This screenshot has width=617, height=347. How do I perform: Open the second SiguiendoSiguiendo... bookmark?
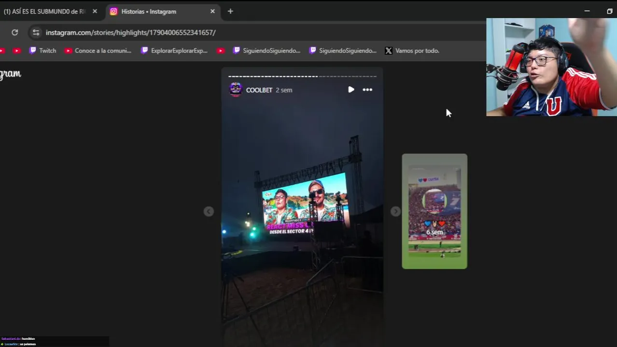[343, 51]
